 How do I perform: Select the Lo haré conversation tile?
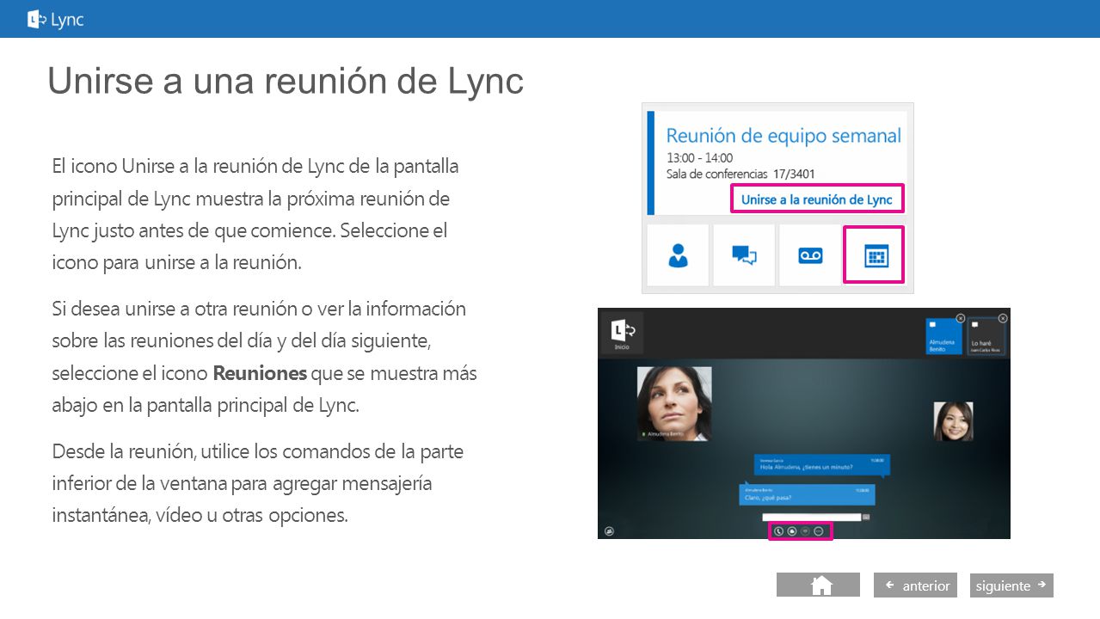point(986,336)
